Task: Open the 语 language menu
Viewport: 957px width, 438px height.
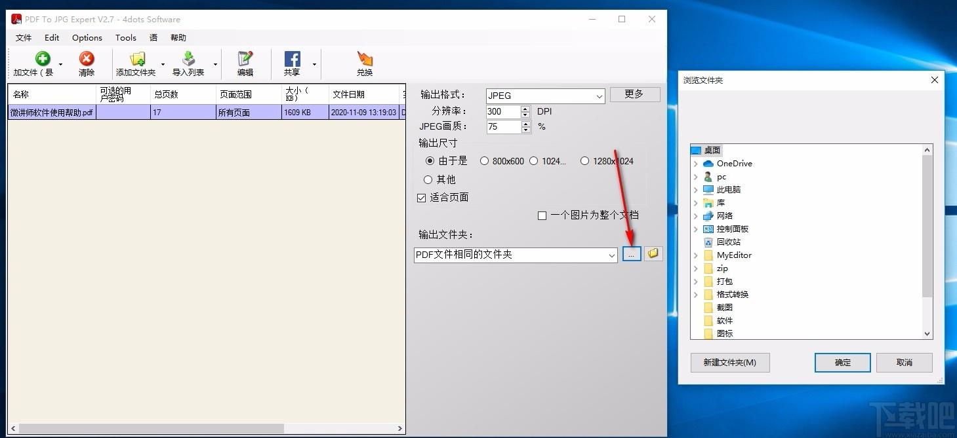Action: (x=153, y=38)
